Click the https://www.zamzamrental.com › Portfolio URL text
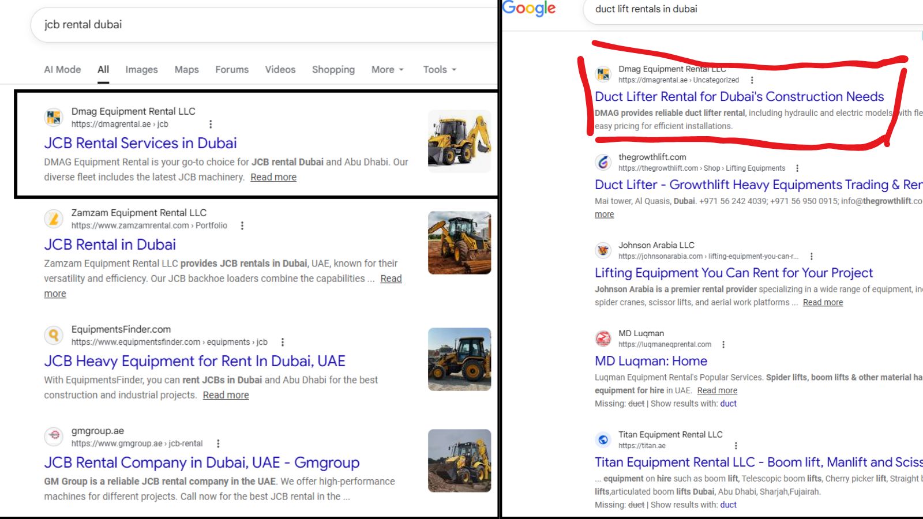Image resolution: width=923 pixels, height=519 pixels. pyautogui.click(x=149, y=225)
